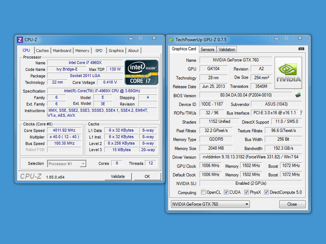This screenshot has width=326, height=244.
Task: Open the About tab in CPU-Z
Action: click(133, 51)
